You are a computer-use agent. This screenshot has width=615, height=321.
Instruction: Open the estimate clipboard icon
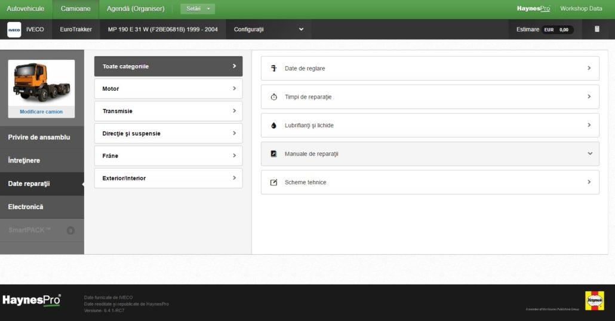(x=596, y=29)
